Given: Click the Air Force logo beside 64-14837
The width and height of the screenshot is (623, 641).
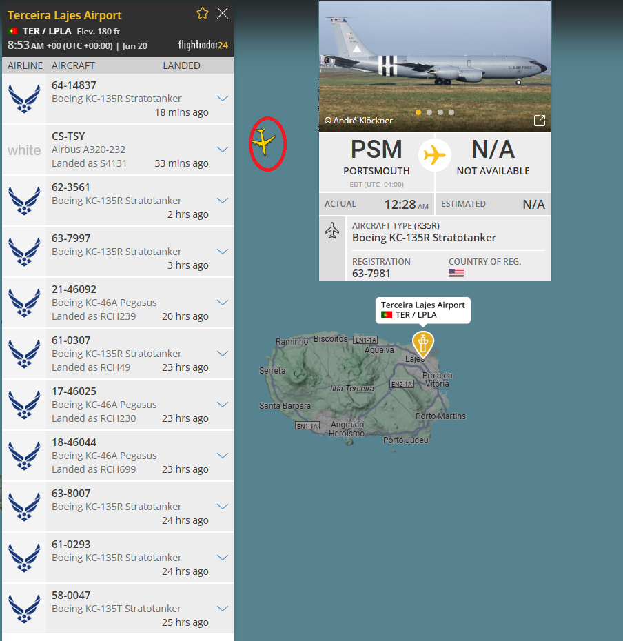Looking at the screenshot, I should coord(25,99).
